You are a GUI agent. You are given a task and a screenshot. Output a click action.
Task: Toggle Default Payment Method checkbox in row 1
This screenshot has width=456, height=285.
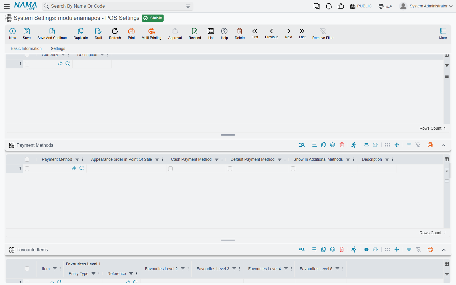coord(230,169)
